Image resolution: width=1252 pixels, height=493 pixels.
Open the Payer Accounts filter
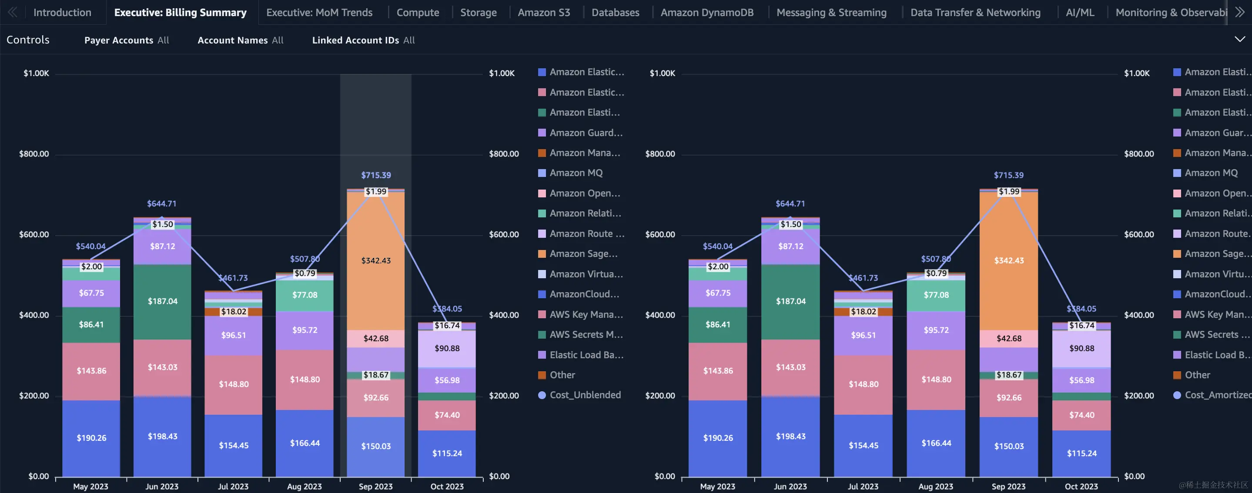[126, 40]
